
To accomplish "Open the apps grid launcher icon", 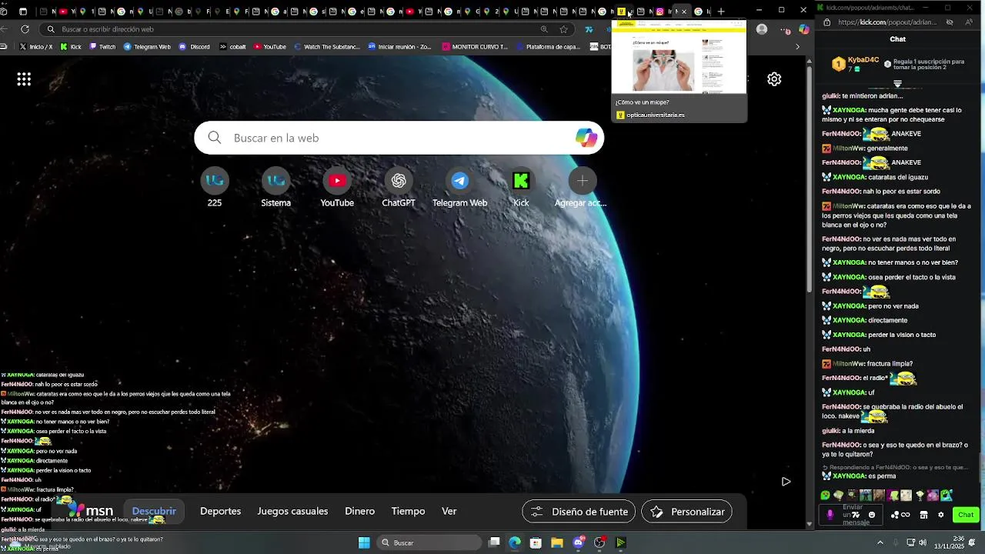I will click(24, 79).
